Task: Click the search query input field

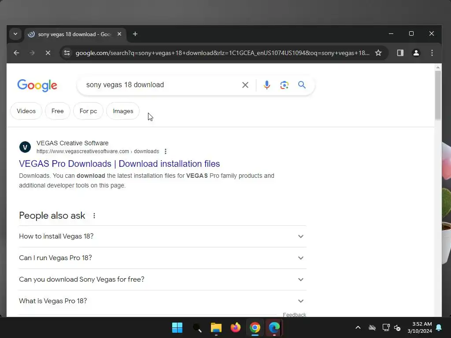Action: (161, 85)
